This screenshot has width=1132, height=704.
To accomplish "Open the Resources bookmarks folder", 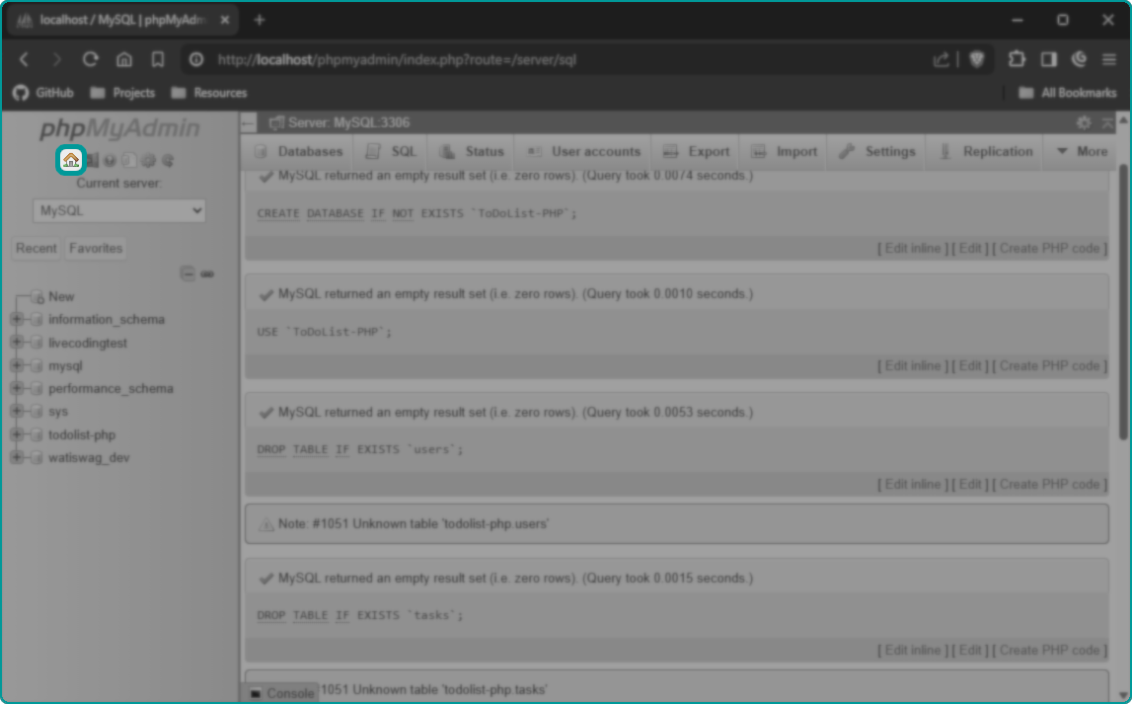I will (x=209, y=93).
